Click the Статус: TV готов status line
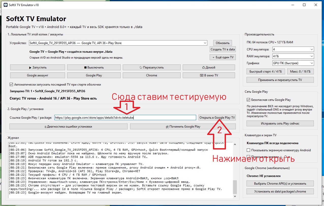 pos(53,98)
